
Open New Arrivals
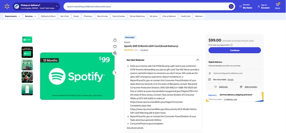coord(102,16)
